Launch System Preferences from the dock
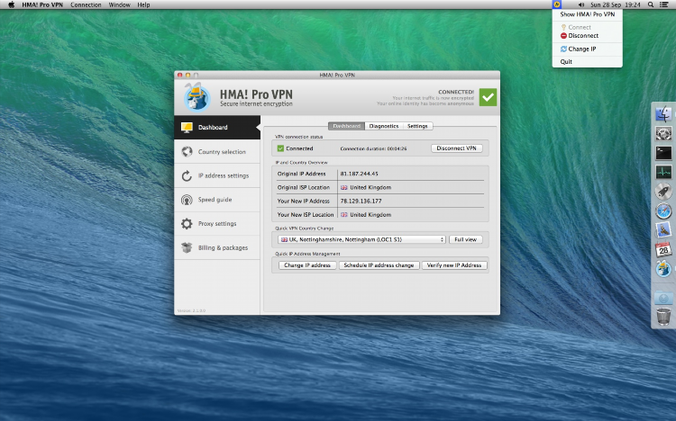This screenshot has height=421, width=676. click(x=663, y=133)
